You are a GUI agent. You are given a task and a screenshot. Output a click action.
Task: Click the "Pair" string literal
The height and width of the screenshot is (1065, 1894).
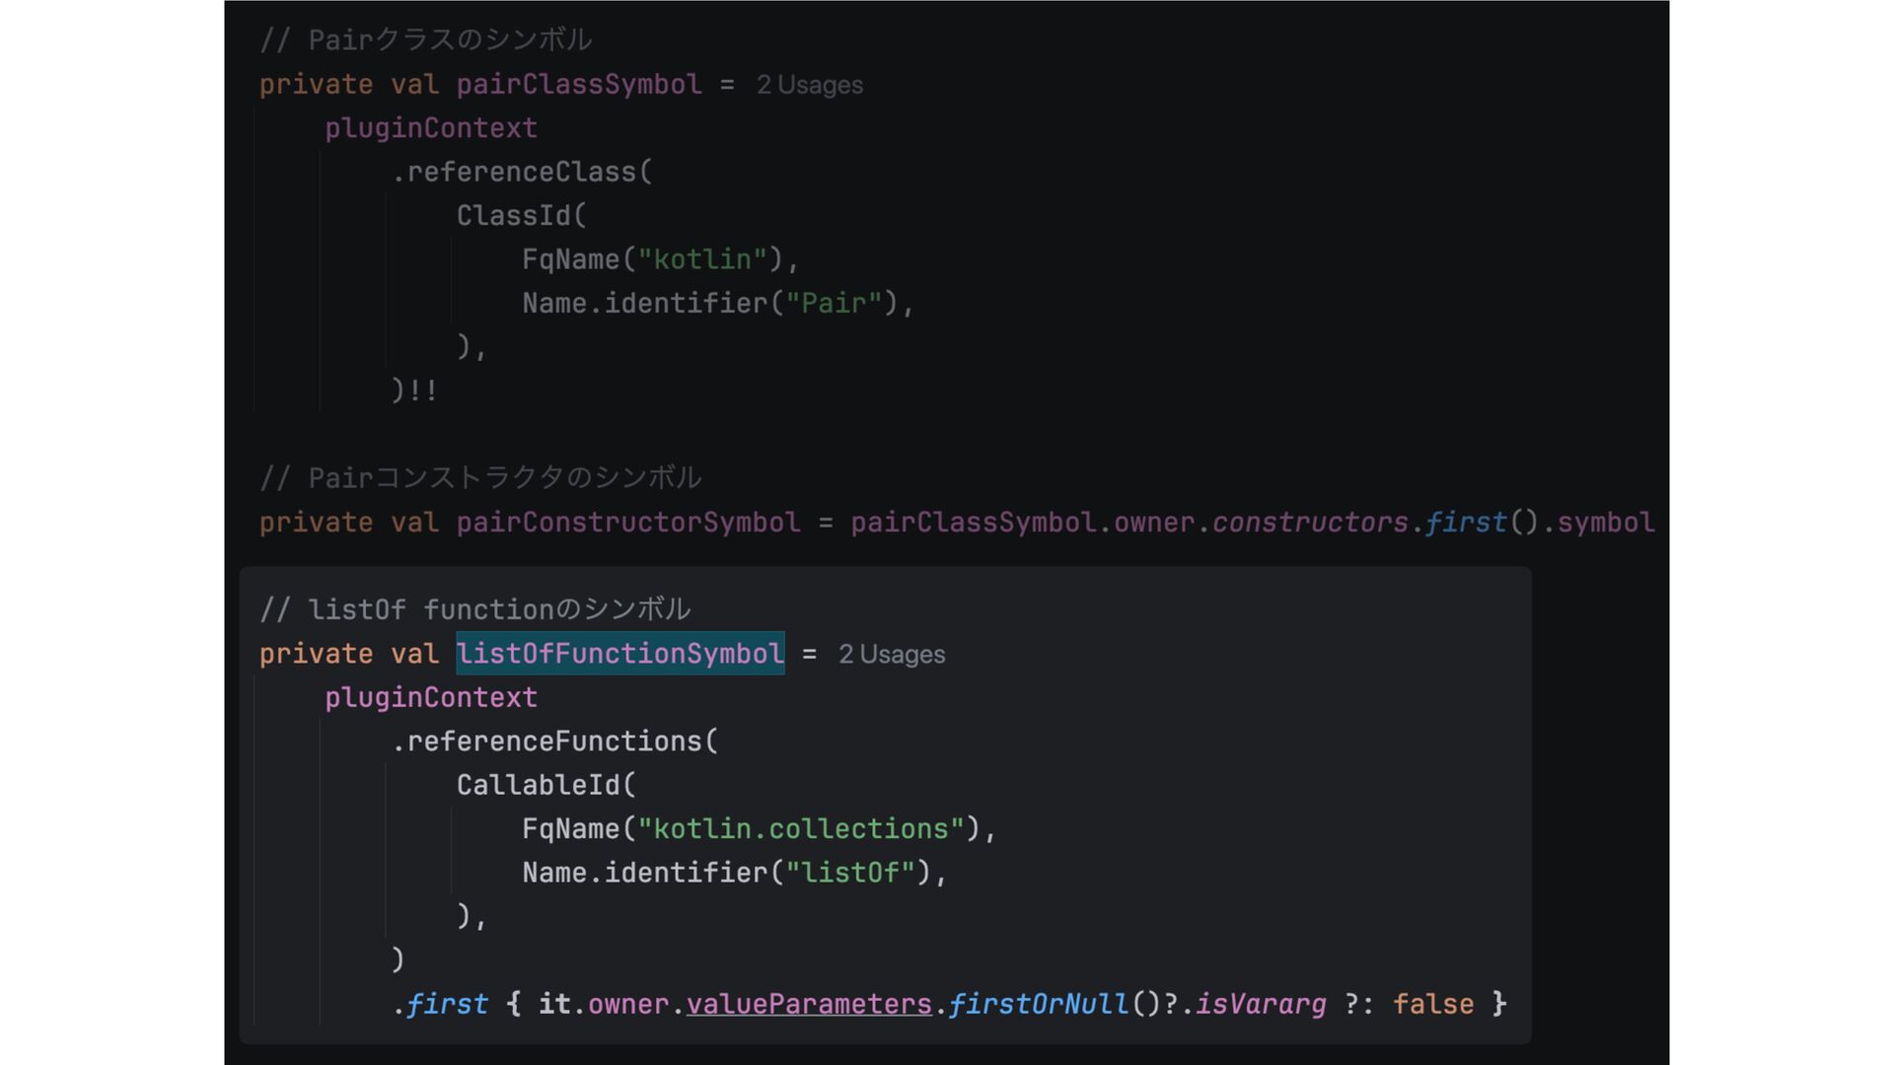click(x=833, y=303)
